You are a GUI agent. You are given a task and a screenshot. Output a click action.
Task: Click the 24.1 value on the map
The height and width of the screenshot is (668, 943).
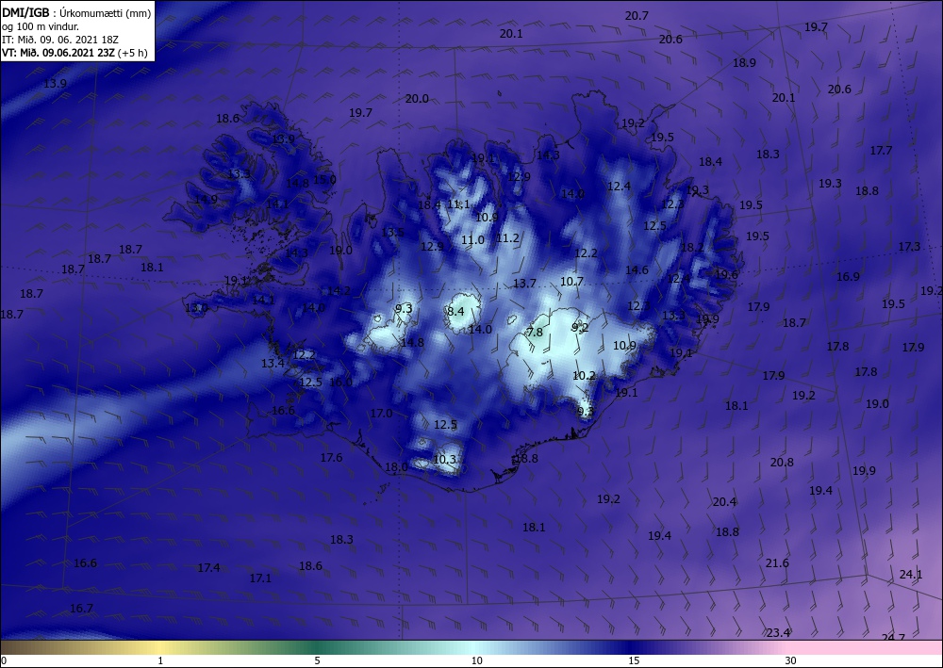click(911, 575)
